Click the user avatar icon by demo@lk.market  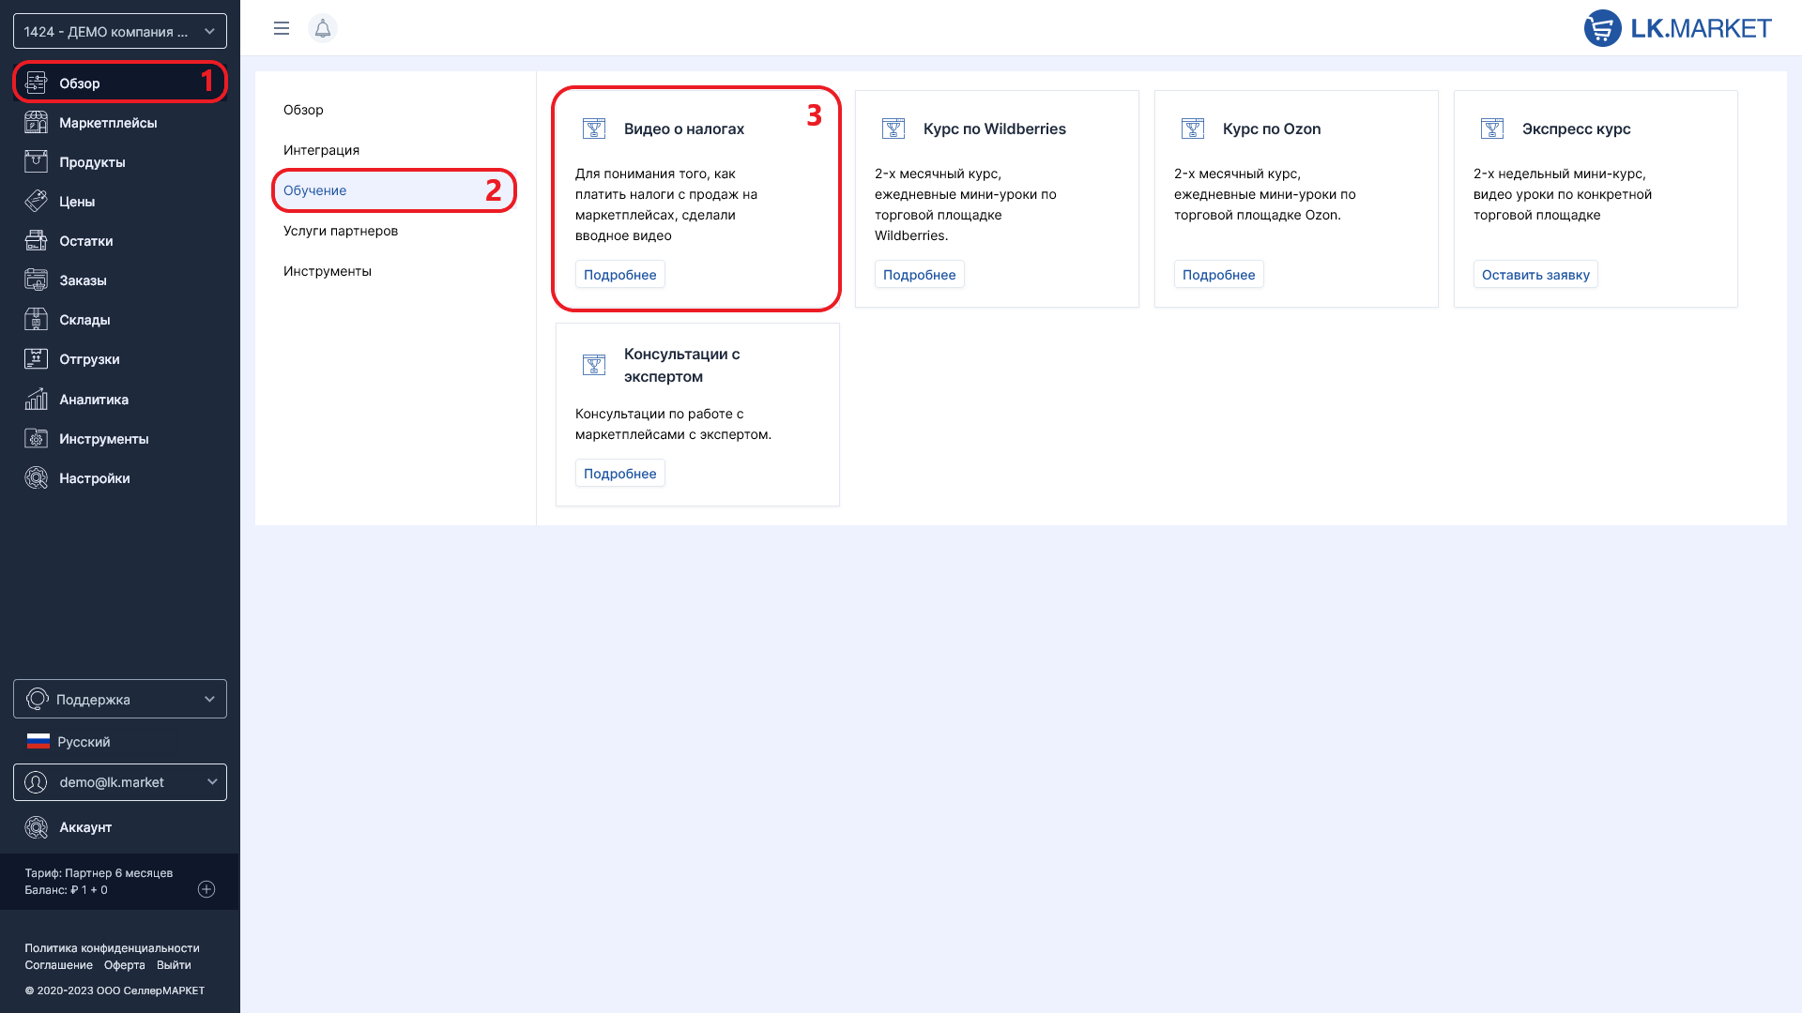click(36, 782)
